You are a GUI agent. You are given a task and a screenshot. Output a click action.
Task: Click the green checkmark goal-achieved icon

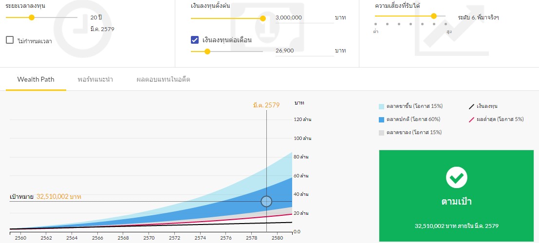point(456,177)
